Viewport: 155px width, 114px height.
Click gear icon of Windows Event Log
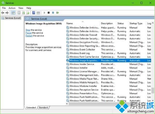tap(68, 53)
